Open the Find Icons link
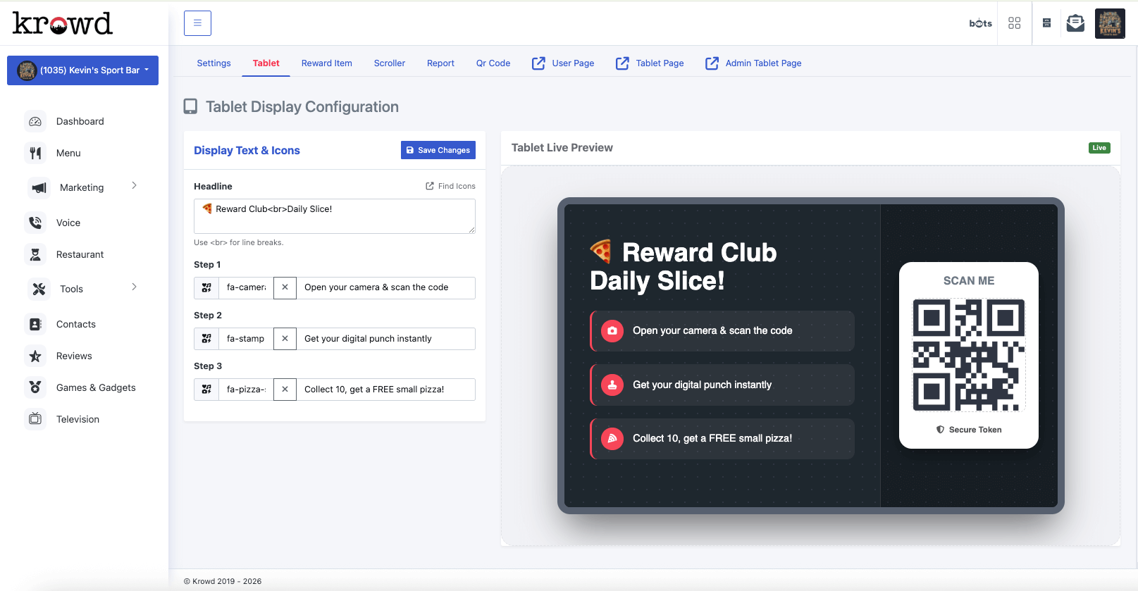 450,186
